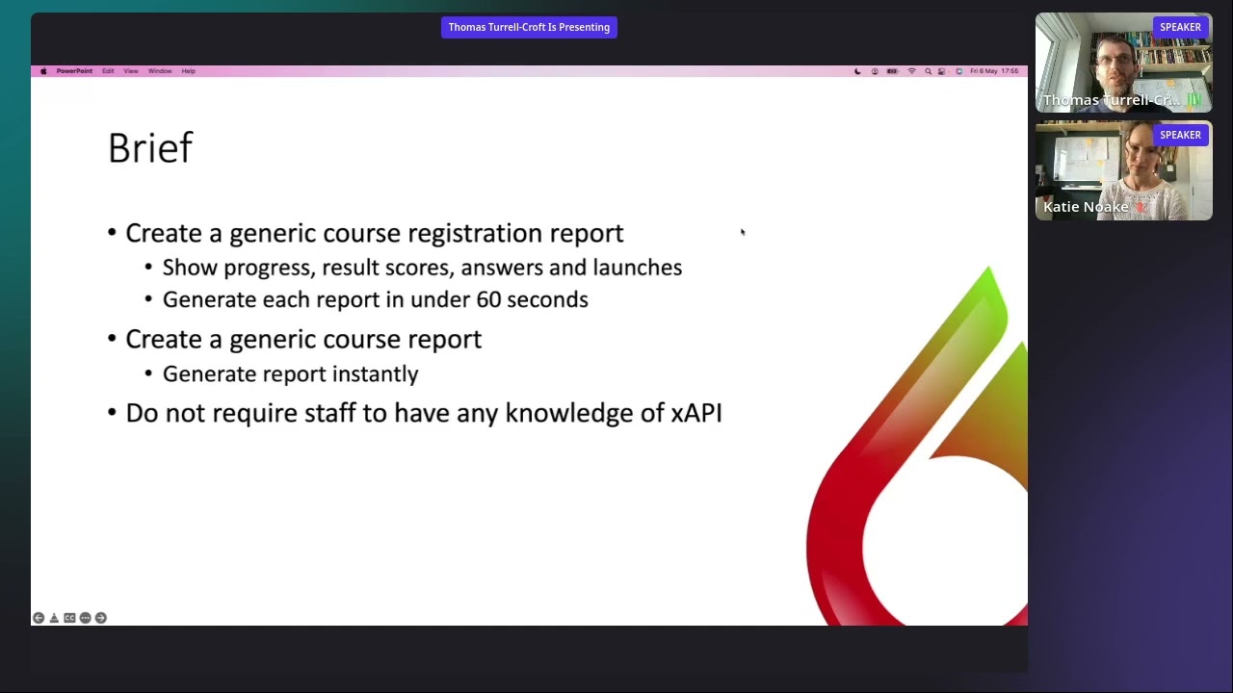Open the Apple menu

(x=43, y=71)
